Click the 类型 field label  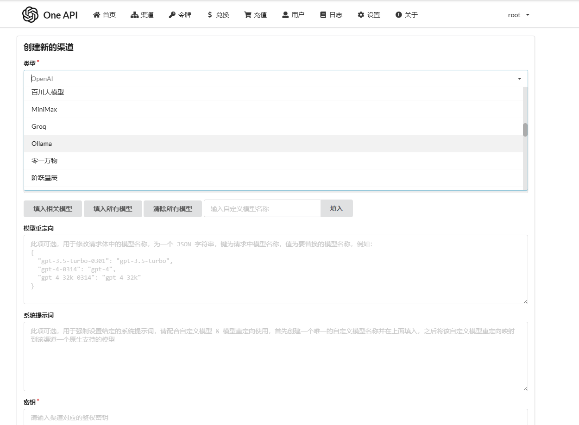(x=30, y=63)
